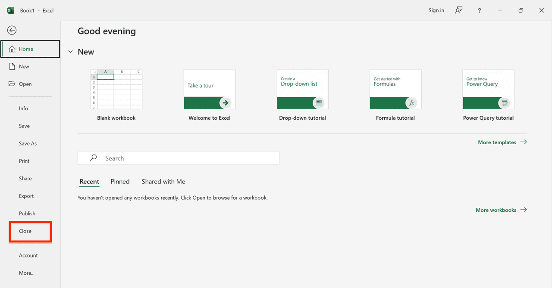Select Publish in the sidebar

(30, 214)
